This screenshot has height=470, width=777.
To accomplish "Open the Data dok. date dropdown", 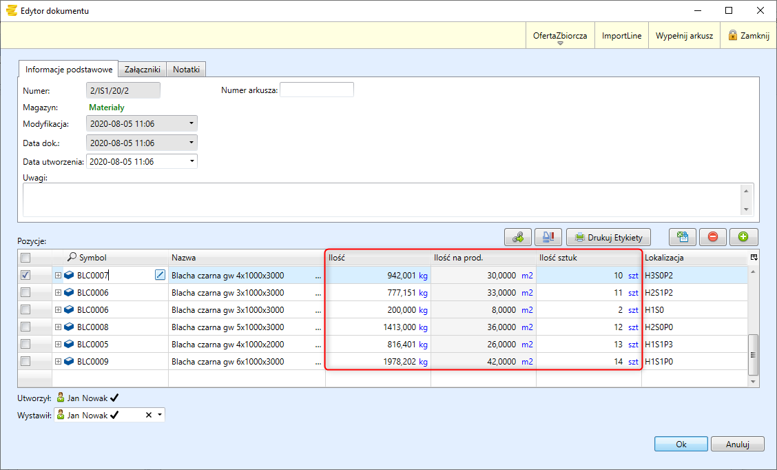I will click(x=191, y=143).
